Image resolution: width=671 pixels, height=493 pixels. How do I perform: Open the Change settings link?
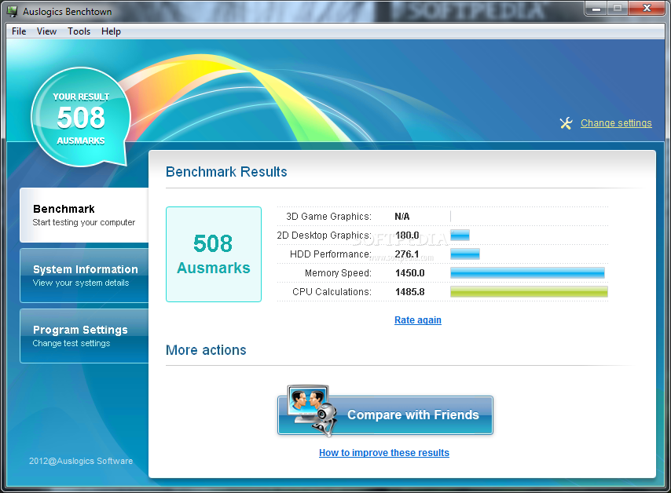click(616, 123)
